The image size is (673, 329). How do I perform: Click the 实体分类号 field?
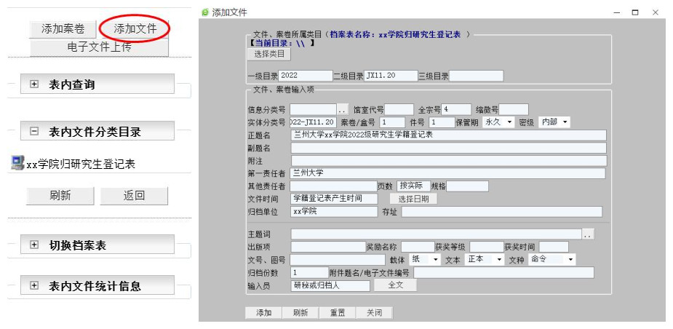pos(314,122)
